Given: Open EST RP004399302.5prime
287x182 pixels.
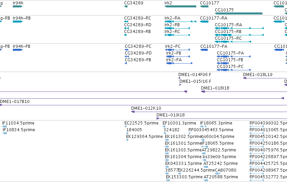Looking at the screenshot, I should 268,123.
